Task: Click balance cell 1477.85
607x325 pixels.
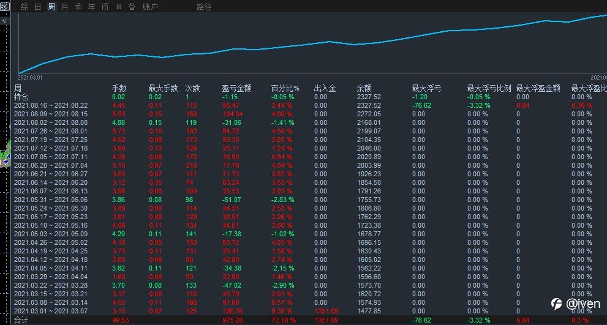Action: [x=369, y=311]
